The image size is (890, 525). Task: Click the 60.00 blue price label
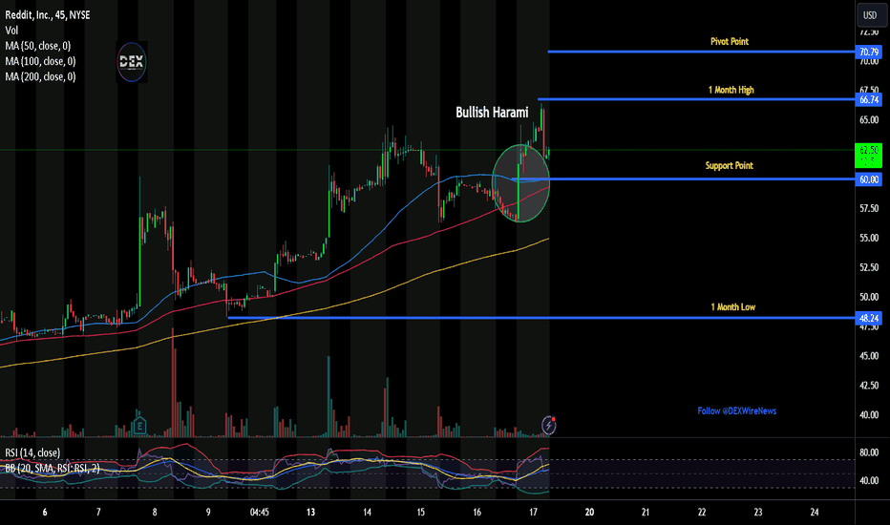coord(869,179)
